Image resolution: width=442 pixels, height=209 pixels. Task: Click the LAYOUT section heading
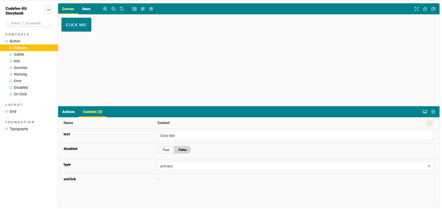(x=14, y=105)
